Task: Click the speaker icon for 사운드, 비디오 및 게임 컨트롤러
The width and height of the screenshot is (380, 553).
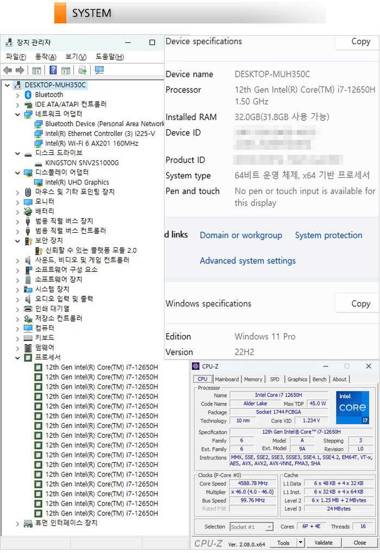Action: tap(28, 260)
